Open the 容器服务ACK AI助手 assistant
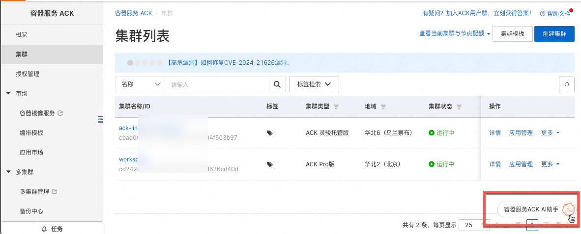The width and height of the screenshot is (581, 234). 536,209
